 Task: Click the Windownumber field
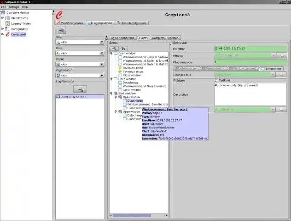click(250, 62)
